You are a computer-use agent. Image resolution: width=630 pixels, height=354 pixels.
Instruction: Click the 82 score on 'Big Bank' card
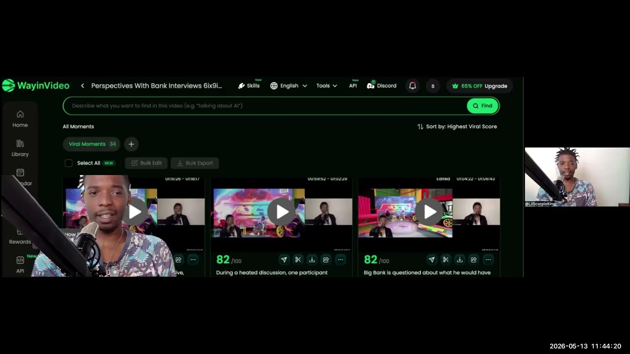coord(371,260)
